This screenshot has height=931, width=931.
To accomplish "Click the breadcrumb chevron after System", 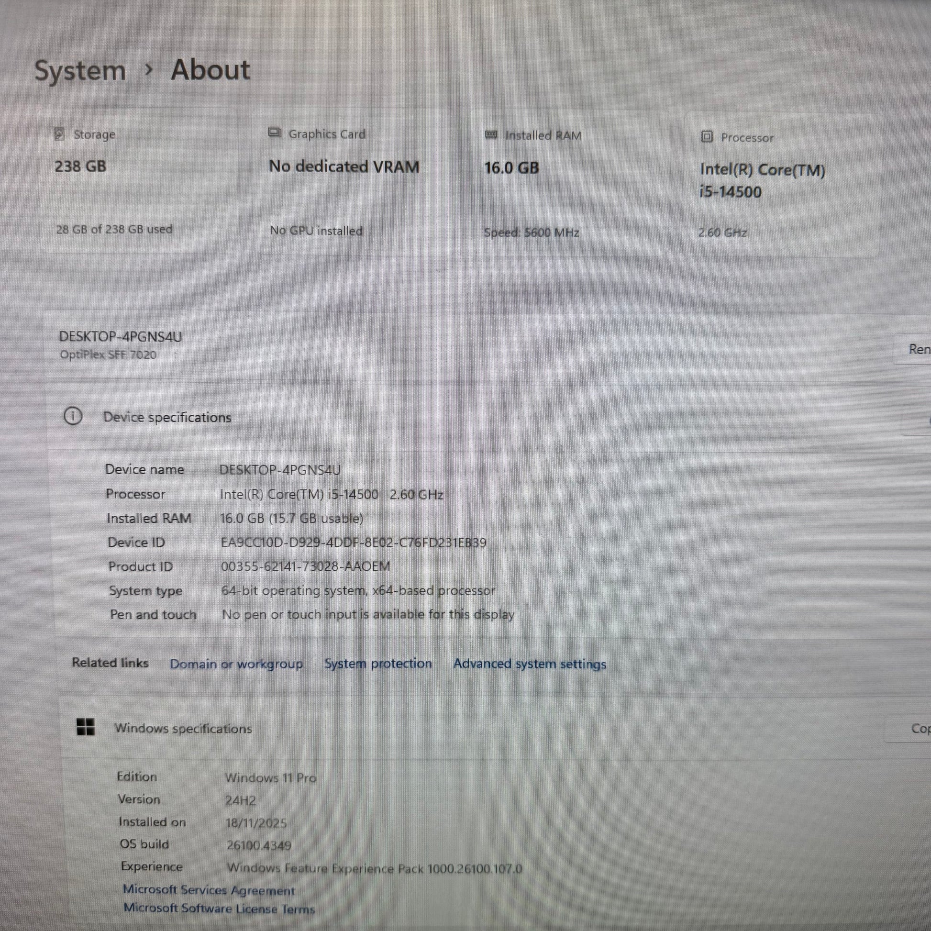I will [x=149, y=70].
